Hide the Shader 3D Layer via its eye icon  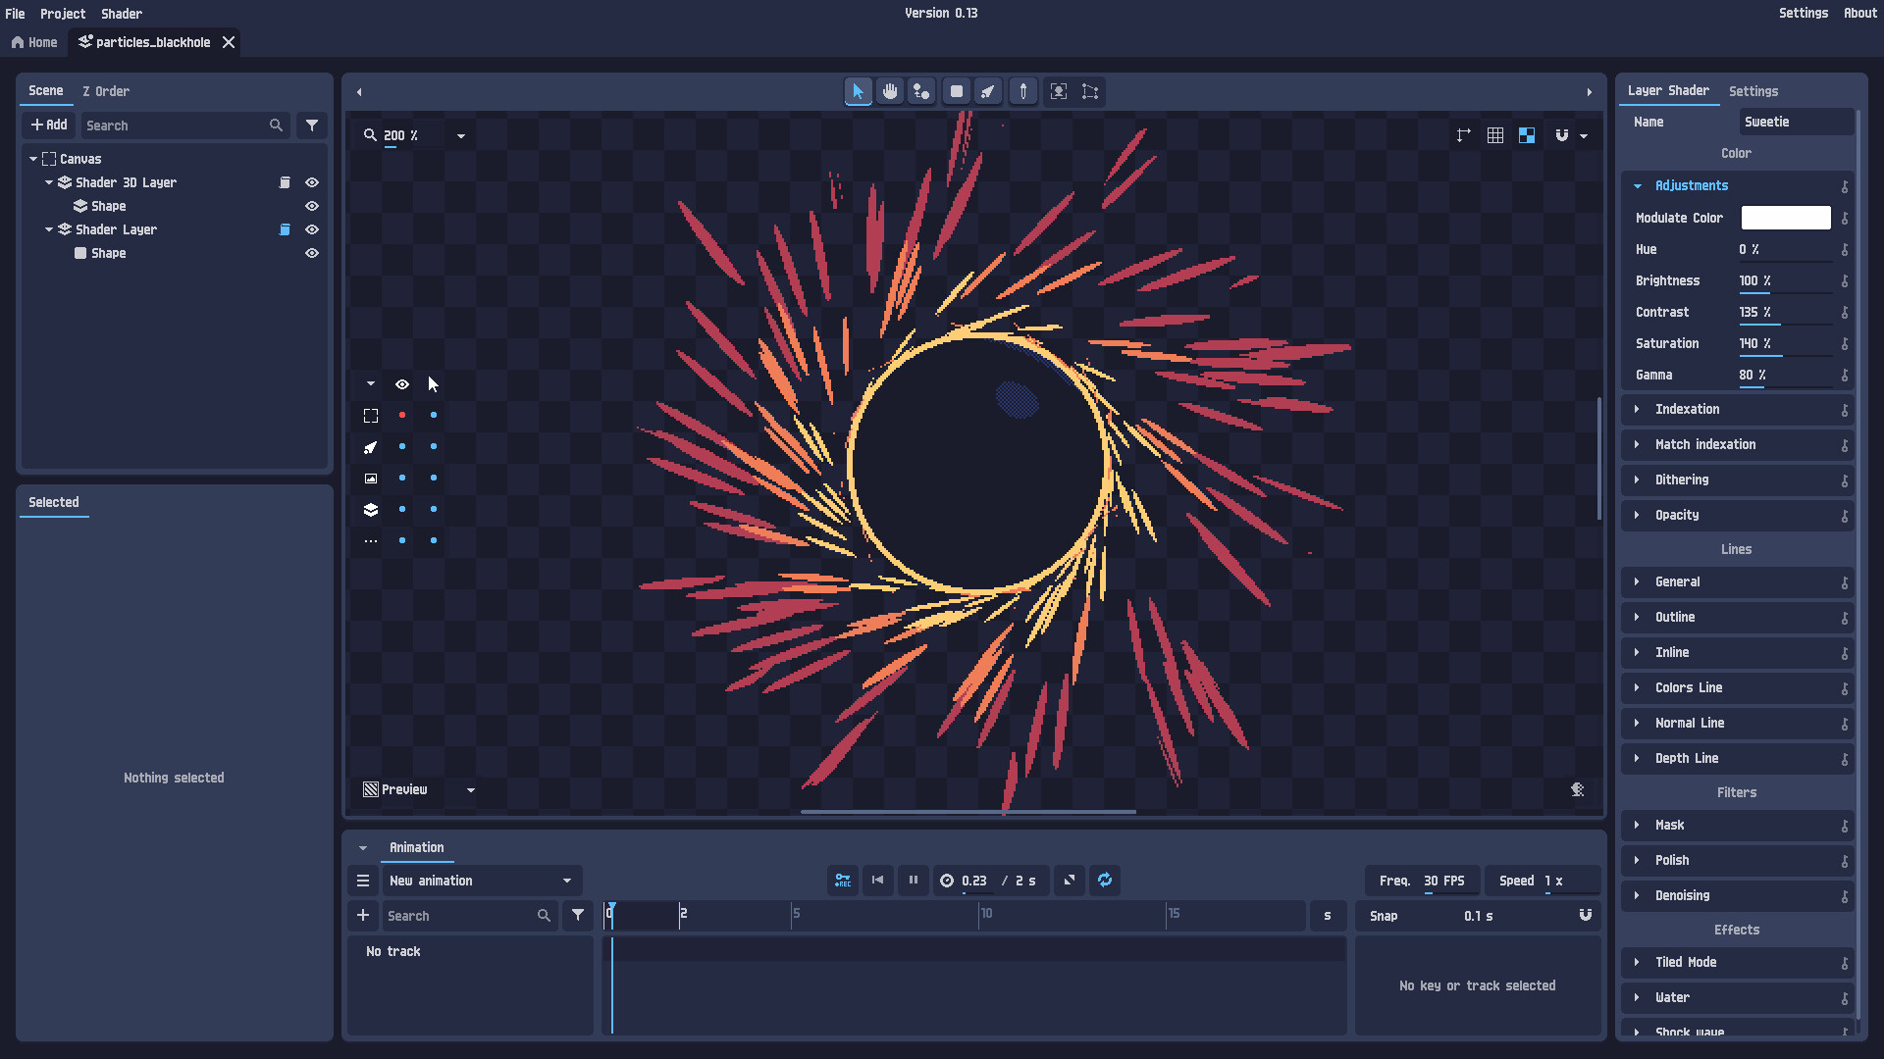pos(312,182)
